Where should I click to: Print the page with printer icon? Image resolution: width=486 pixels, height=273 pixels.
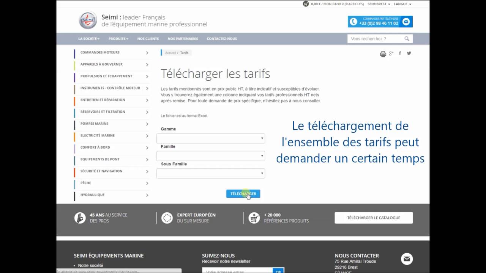tap(383, 54)
